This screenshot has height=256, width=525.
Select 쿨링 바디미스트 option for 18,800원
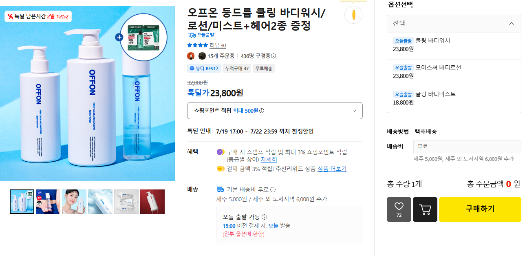tap(454, 98)
